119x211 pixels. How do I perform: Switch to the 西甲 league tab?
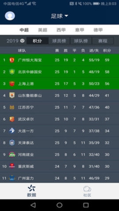coord(61,30)
